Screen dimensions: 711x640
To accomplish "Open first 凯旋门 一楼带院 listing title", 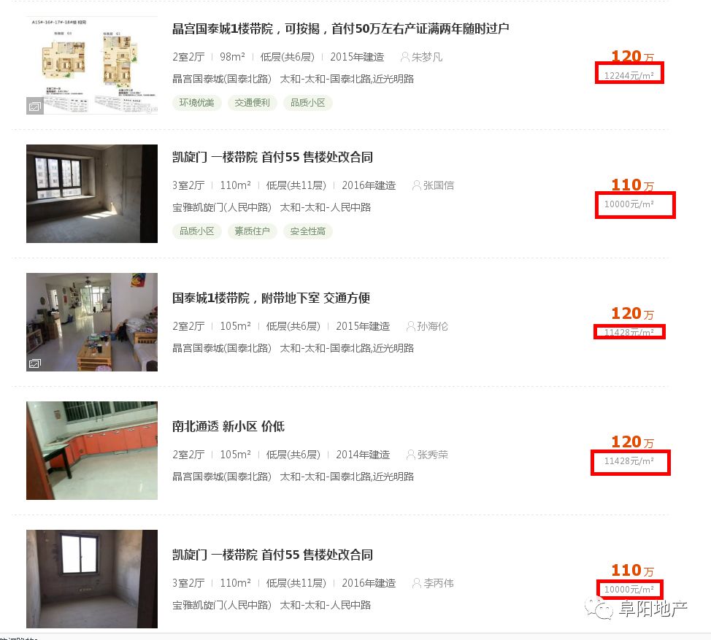I will pos(272,158).
